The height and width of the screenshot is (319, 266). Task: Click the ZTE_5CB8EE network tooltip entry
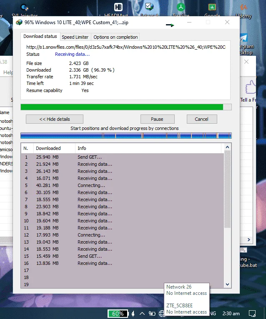tap(179, 306)
